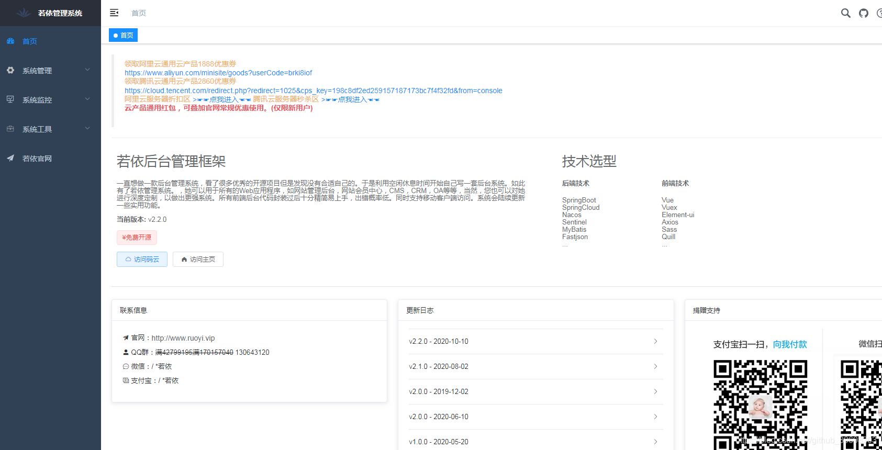This screenshot has height=450, width=882.
Task: Open the http://www.ruoyi.vip official site link
Action: tap(183, 338)
